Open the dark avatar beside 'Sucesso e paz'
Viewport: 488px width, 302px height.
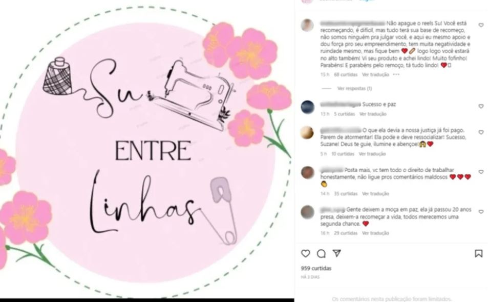(307, 107)
